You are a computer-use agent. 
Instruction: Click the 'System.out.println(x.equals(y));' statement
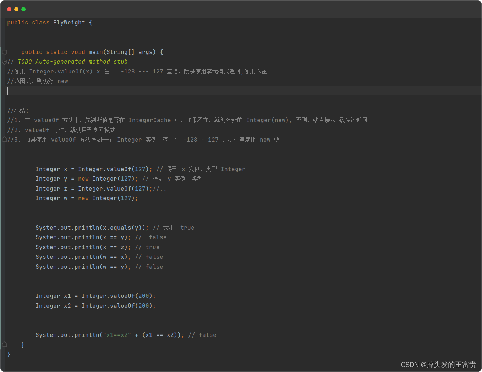(x=92, y=228)
